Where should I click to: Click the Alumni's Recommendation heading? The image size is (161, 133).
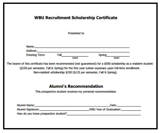pyautogui.click(x=76, y=86)
